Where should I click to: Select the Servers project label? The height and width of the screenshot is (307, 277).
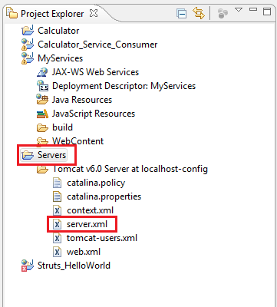pos(51,155)
